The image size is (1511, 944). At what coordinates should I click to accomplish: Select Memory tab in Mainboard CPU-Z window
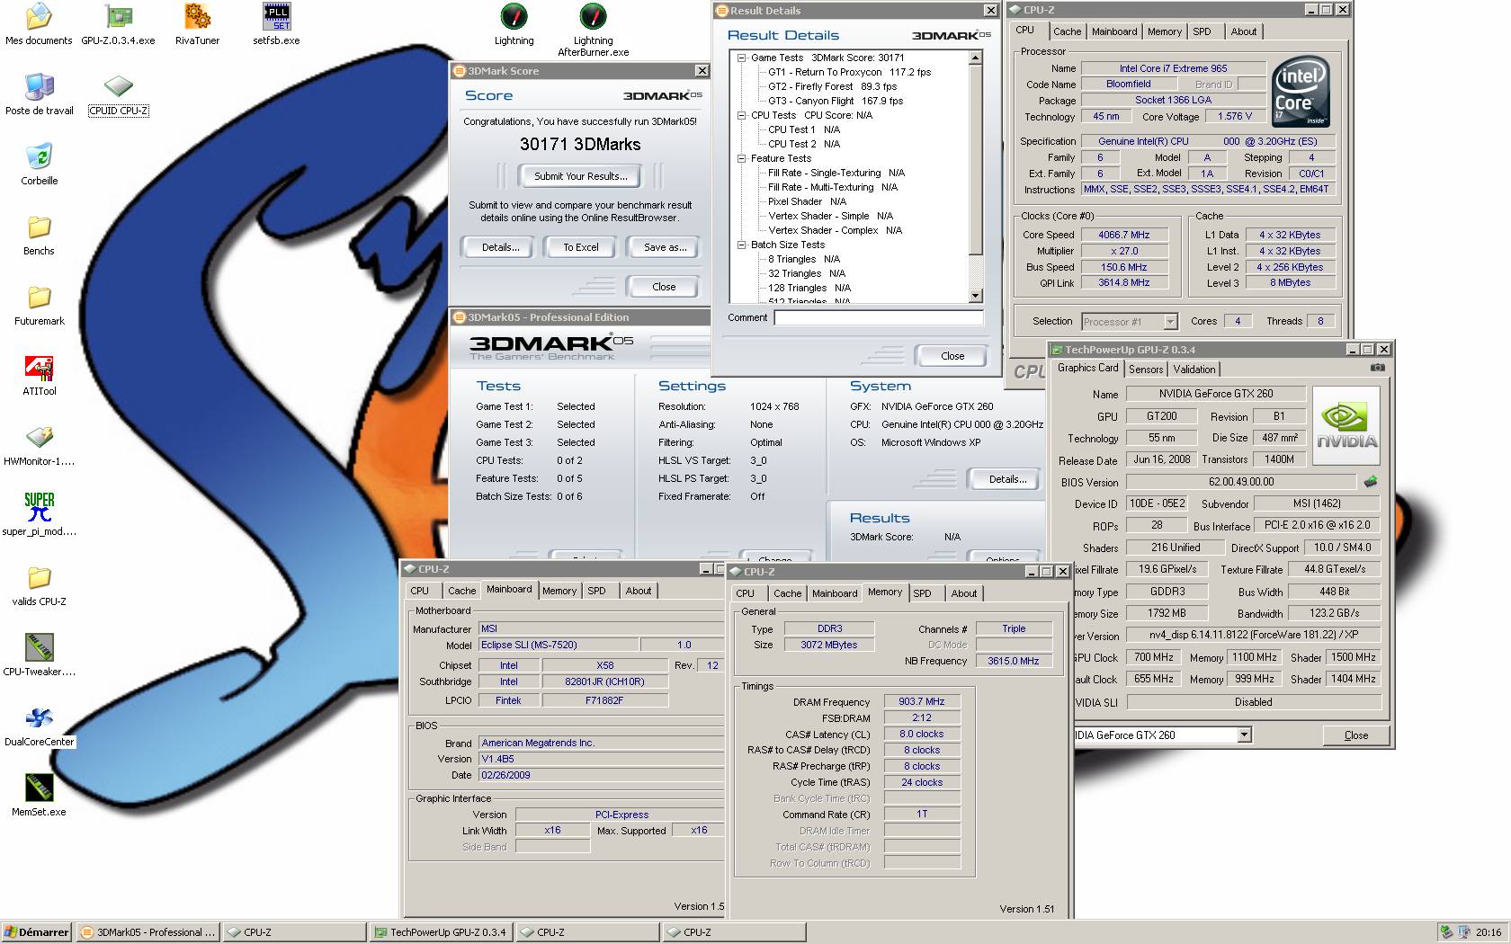point(559,591)
